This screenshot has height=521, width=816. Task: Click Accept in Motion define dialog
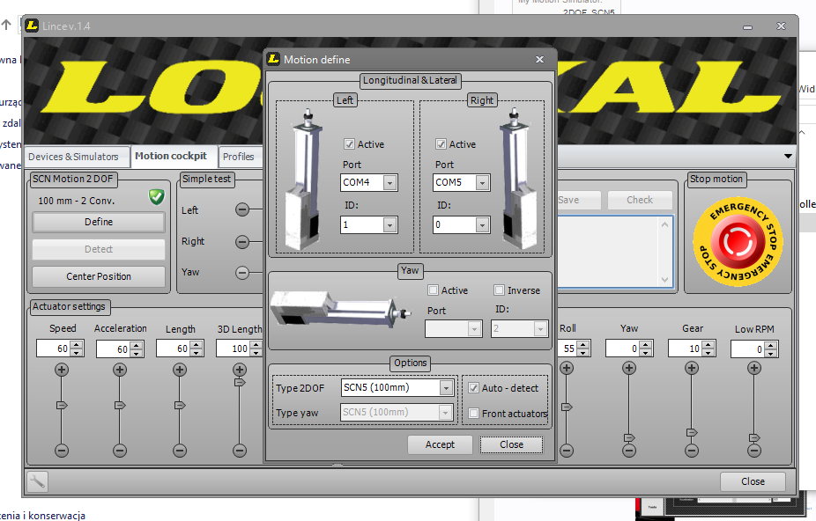(440, 444)
